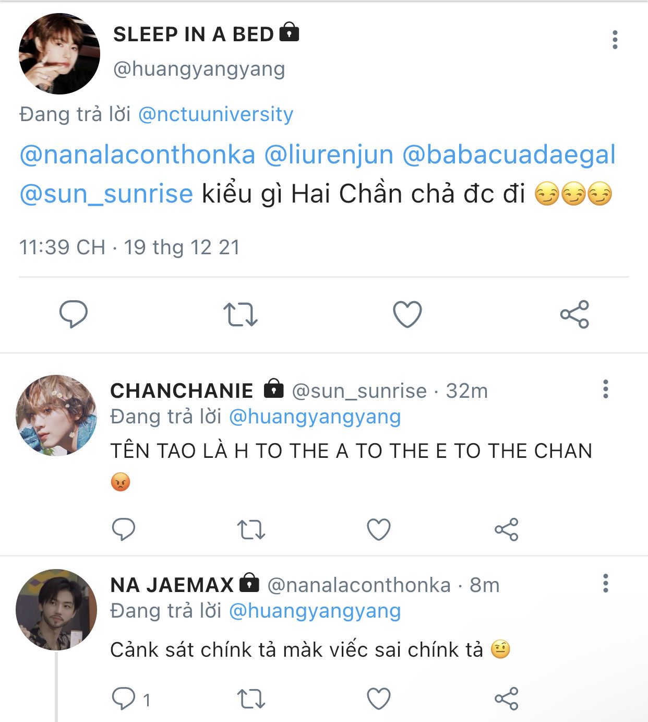648x722 pixels.
Task: Share the main huangyangyang tweet
Action: point(574,314)
